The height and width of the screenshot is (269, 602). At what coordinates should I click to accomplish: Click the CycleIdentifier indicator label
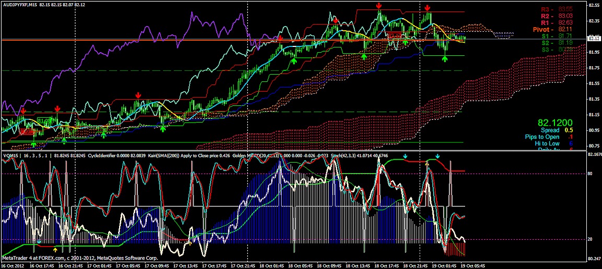pos(102,155)
